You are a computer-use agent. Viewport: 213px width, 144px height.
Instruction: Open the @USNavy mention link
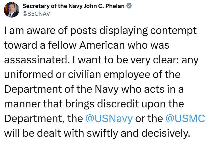109,118
